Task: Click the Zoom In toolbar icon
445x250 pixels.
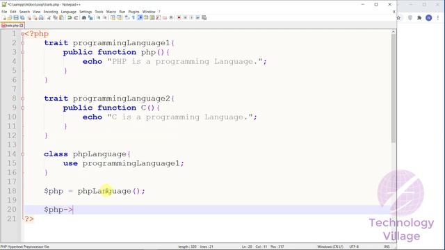Action: pyautogui.click(x=99, y=17)
